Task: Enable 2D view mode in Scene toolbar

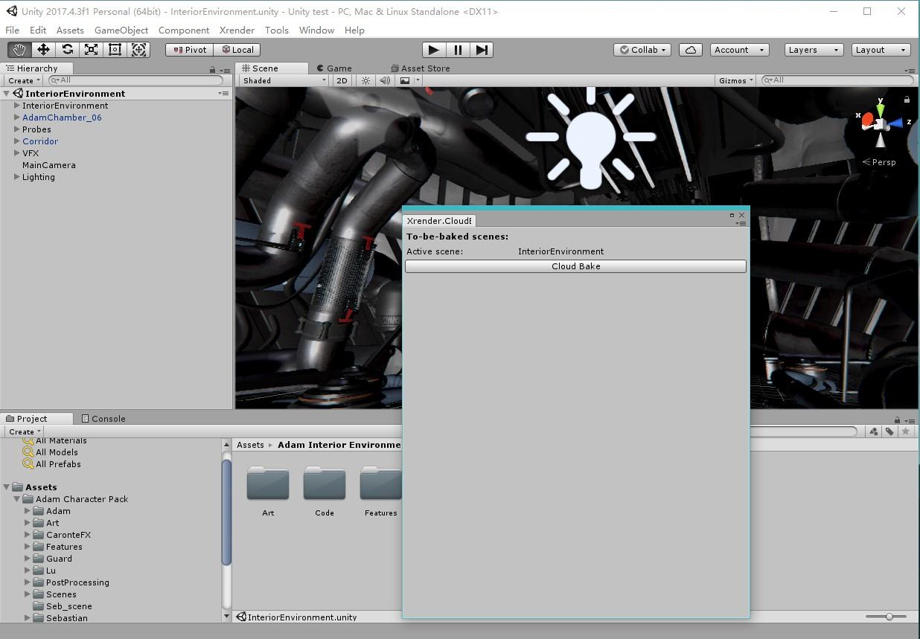Action: [x=342, y=80]
